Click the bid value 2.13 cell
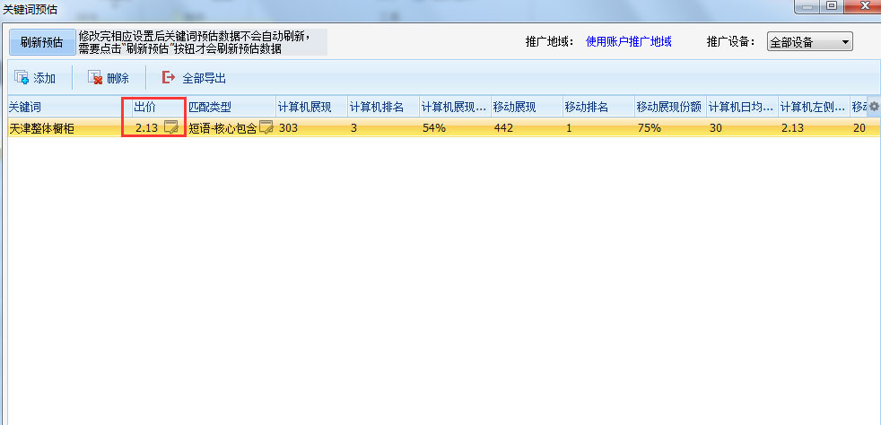This screenshot has height=425, width=881. pos(146,128)
